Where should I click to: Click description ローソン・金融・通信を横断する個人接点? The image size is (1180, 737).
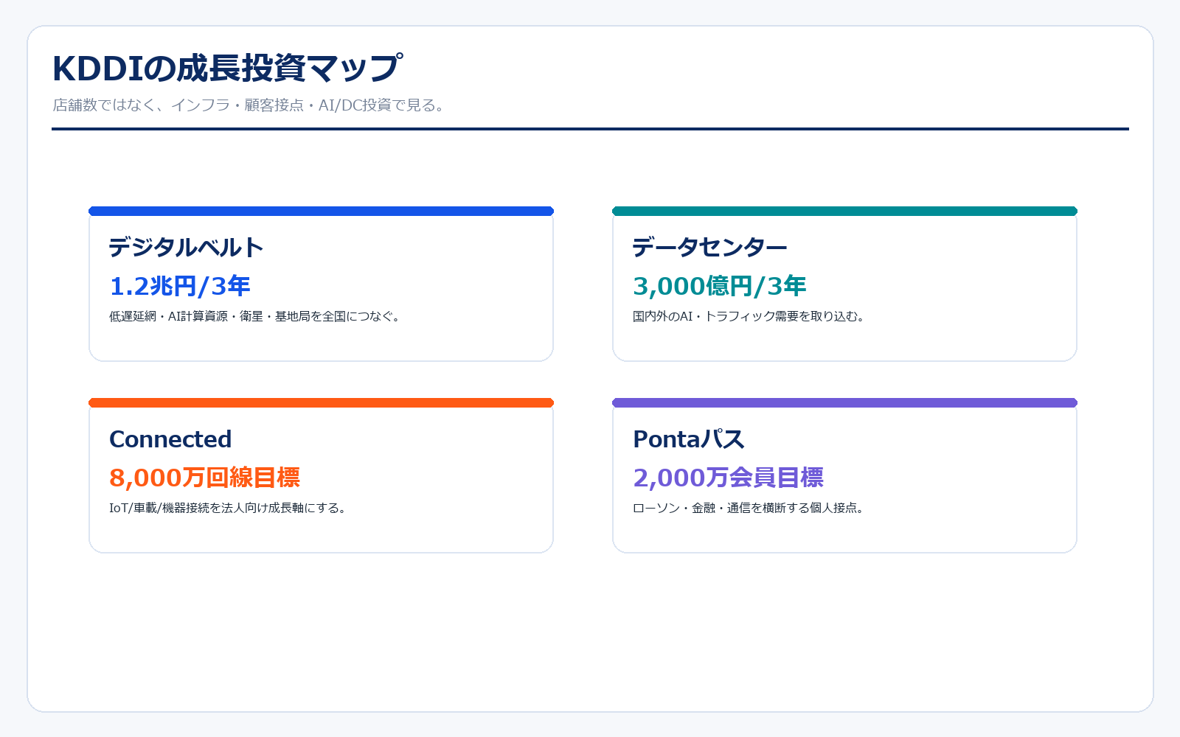pyautogui.click(x=749, y=508)
